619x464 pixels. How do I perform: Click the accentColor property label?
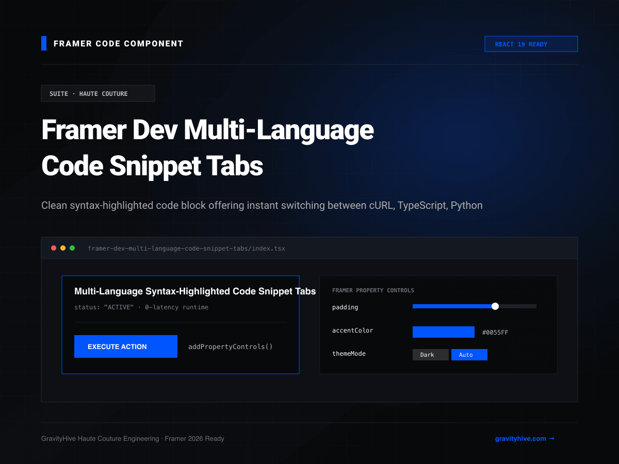(353, 330)
